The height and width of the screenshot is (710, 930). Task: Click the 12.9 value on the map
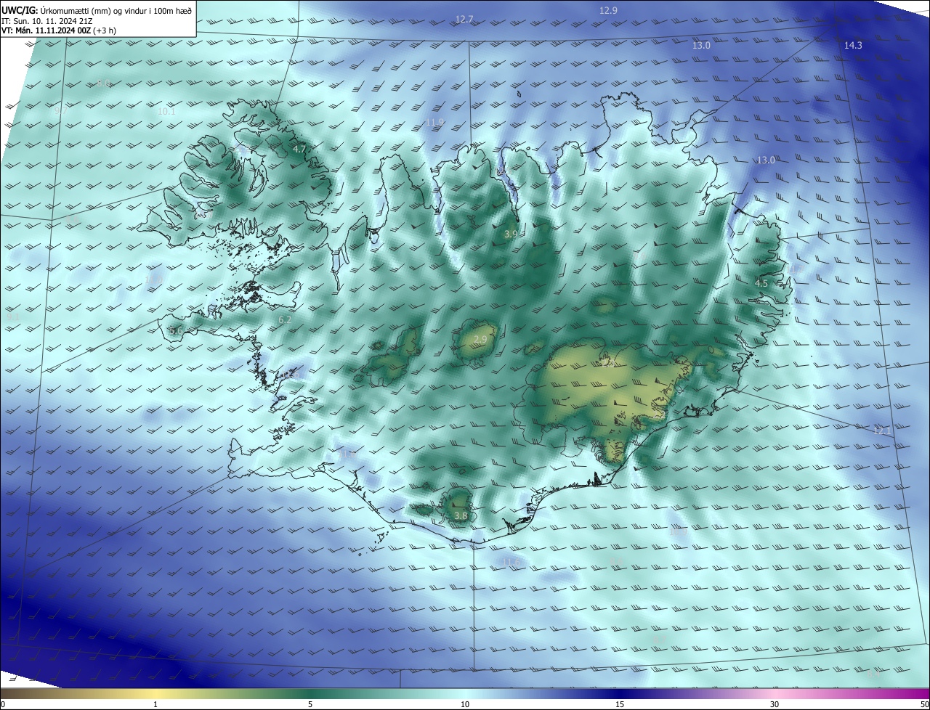tap(608, 10)
